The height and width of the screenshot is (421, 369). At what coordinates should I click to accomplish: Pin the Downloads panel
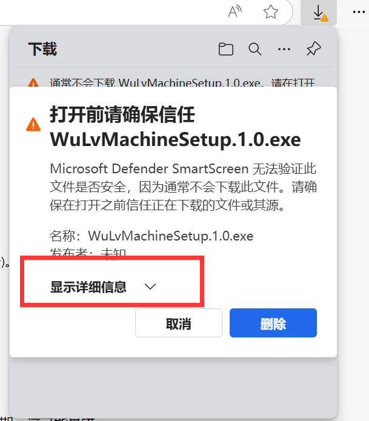[314, 49]
